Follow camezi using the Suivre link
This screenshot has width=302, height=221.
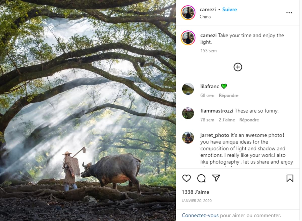tap(230, 10)
